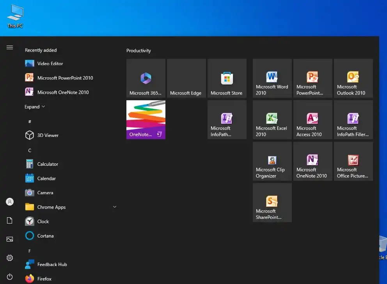Open the Microsoft Clip Organizer tile
This screenshot has width=387, height=284.
[x=272, y=161]
